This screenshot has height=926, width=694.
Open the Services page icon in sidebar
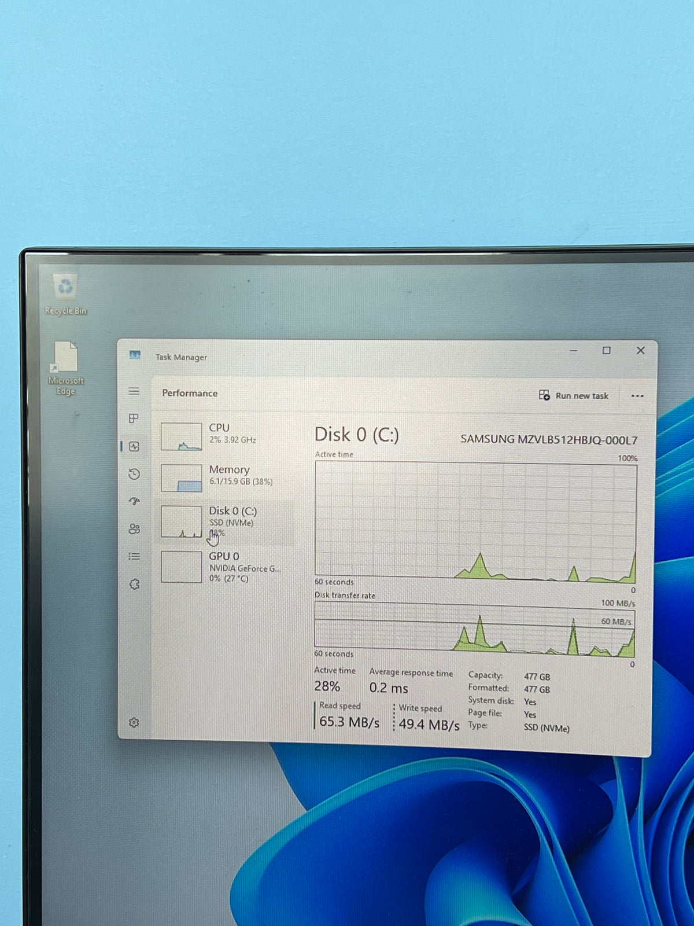point(134,584)
